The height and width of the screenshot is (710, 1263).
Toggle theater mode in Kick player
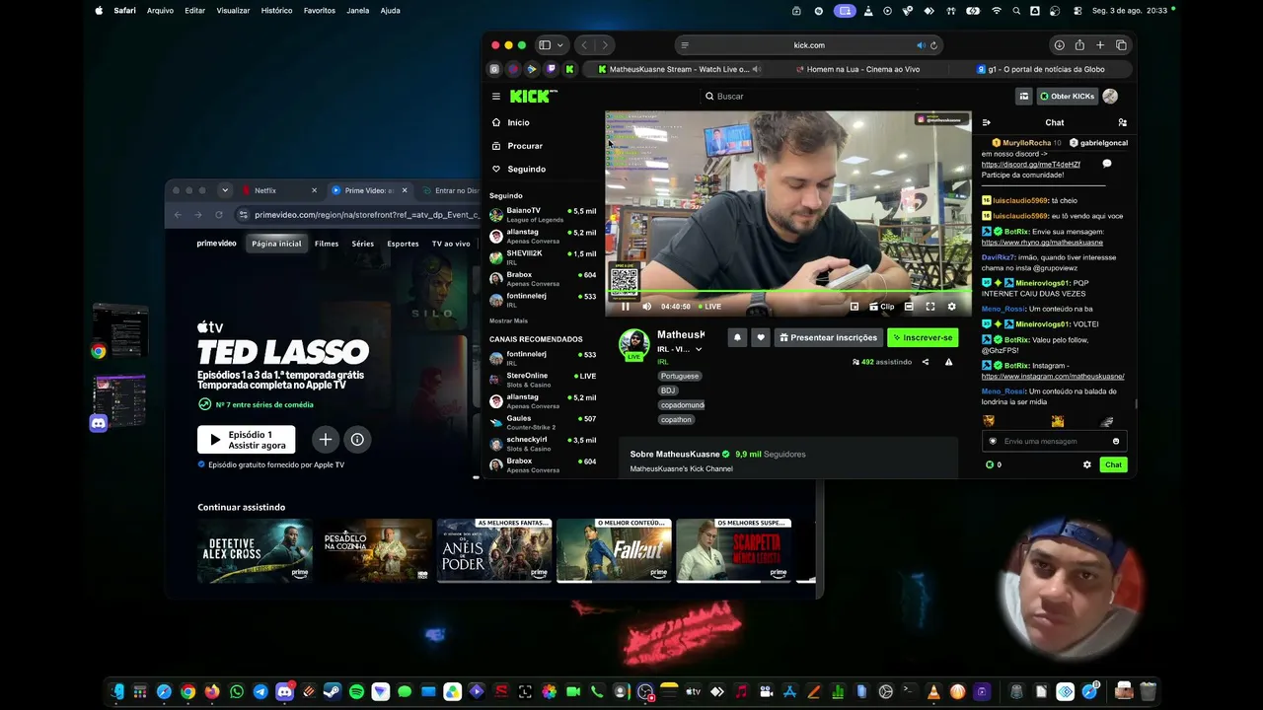click(909, 307)
